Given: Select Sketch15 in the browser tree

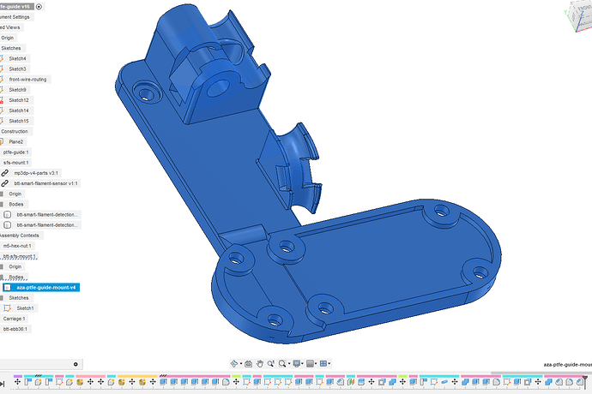Looking at the screenshot, I should coord(19,121).
